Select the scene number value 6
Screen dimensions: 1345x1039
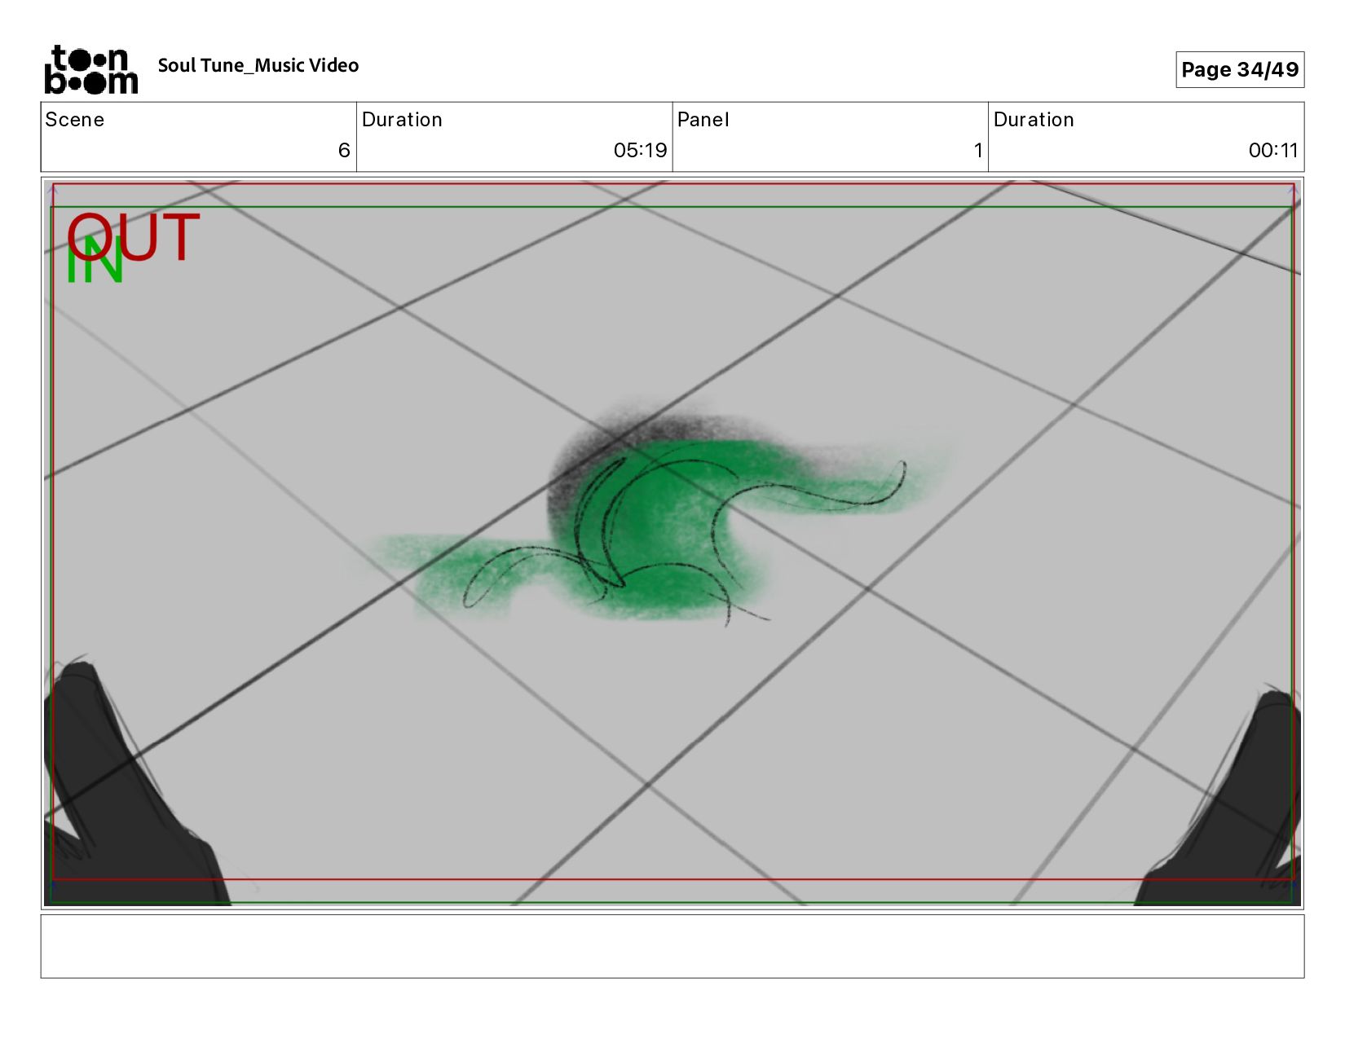coord(344,150)
